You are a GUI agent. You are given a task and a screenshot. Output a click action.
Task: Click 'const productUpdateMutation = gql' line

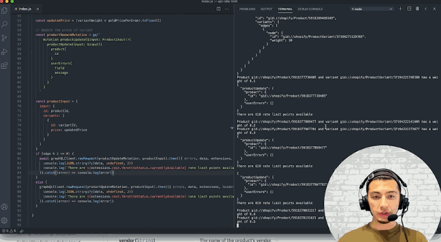click(x=68, y=35)
